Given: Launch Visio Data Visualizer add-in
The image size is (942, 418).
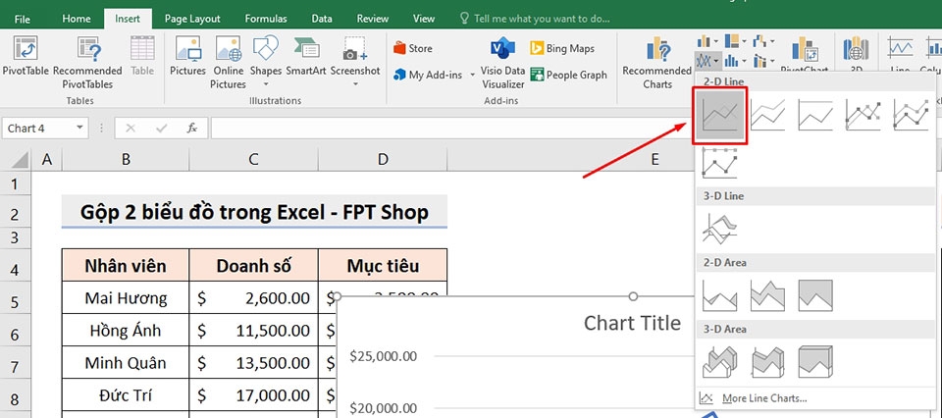Looking at the screenshot, I should pyautogui.click(x=502, y=63).
